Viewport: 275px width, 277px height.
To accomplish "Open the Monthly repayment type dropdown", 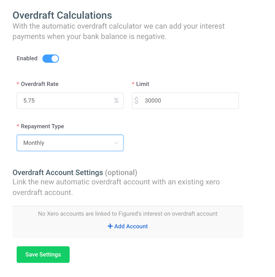I will pyautogui.click(x=70, y=143).
